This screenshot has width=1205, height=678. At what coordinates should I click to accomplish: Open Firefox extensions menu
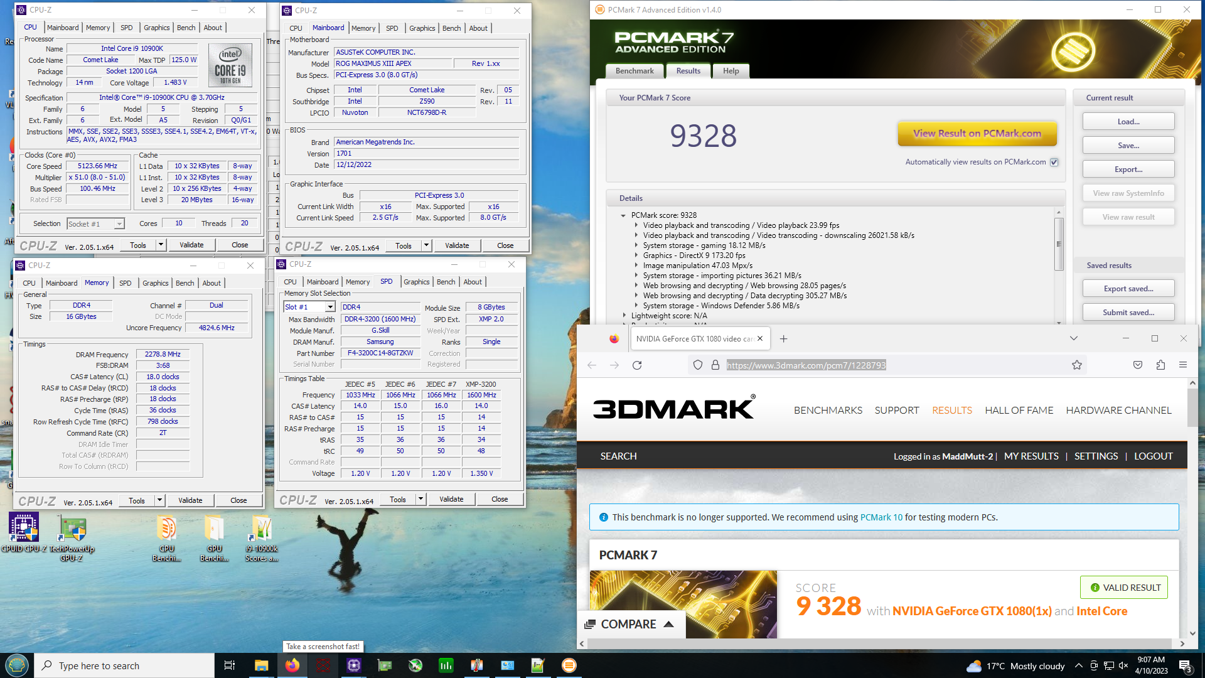[x=1160, y=365]
